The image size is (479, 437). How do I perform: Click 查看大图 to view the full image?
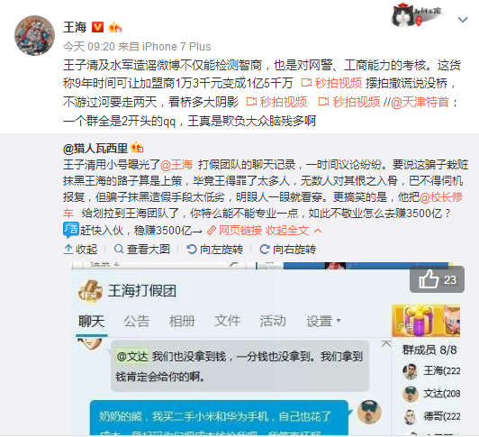[x=141, y=250]
